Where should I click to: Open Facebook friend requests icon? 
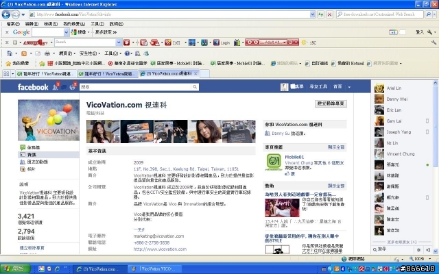point(56,87)
